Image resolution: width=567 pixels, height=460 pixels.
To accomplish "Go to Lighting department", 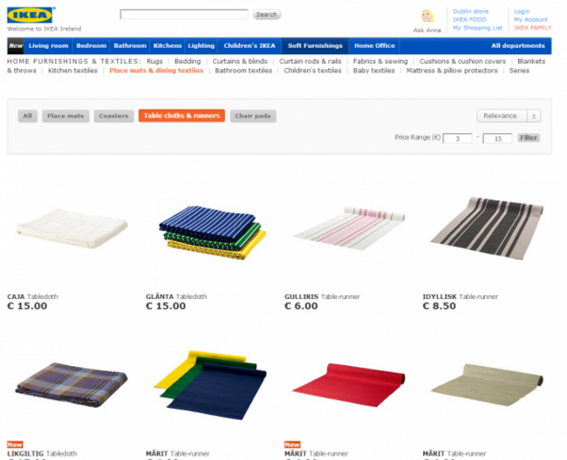I will (201, 46).
